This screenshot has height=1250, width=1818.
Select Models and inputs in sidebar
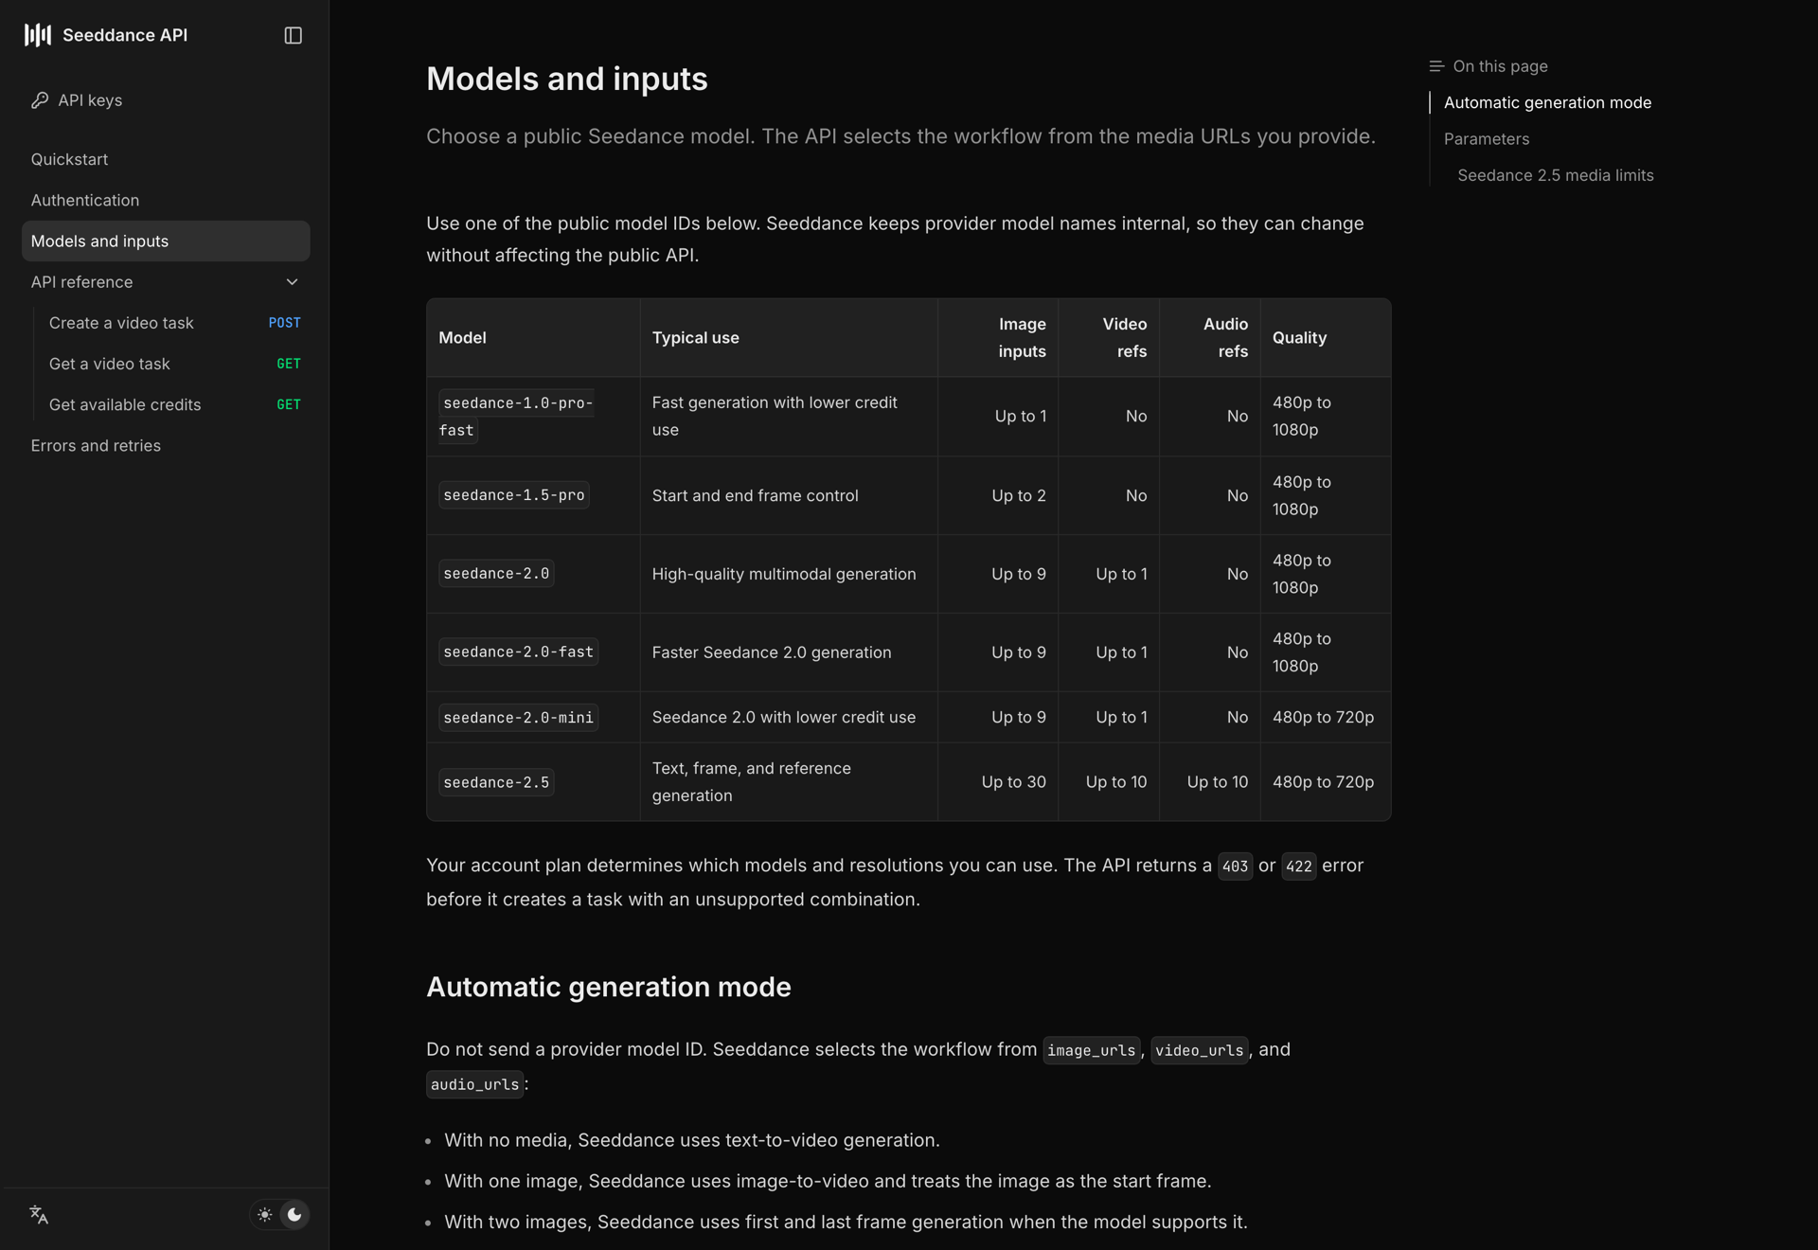166,241
